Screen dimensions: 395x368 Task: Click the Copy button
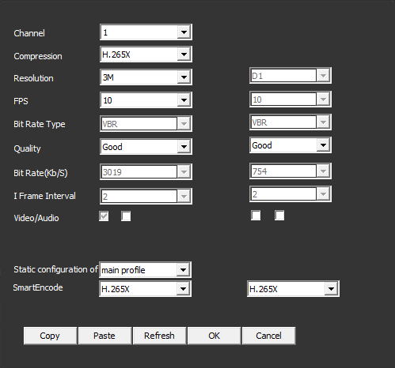(x=50, y=336)
